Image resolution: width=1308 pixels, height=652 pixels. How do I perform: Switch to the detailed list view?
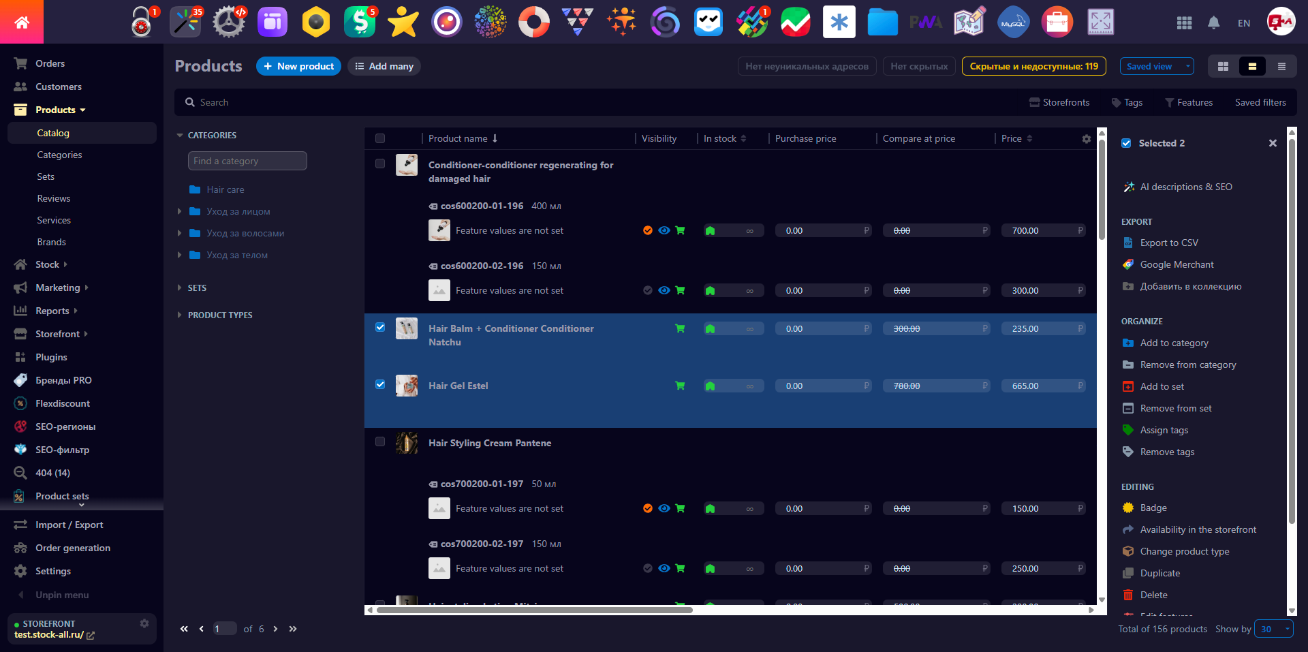pos(1281,66)
